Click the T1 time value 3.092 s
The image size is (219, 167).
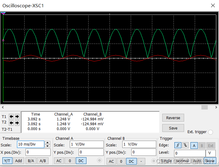tap(34, 119)
